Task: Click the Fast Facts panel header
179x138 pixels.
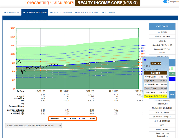Action: pyautogui.click(x=162, y=27)
